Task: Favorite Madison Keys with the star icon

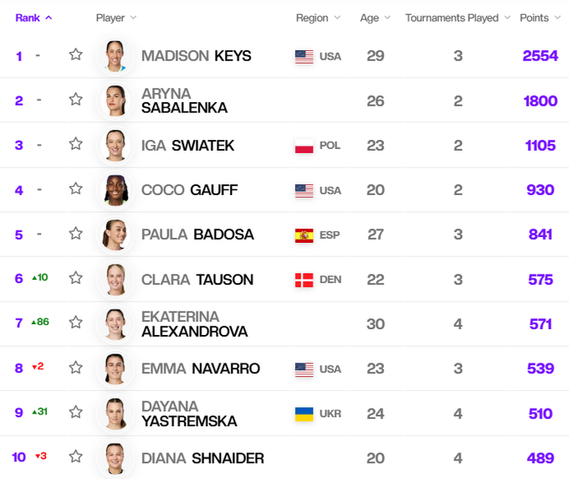Action: click(x=76, y=55)
